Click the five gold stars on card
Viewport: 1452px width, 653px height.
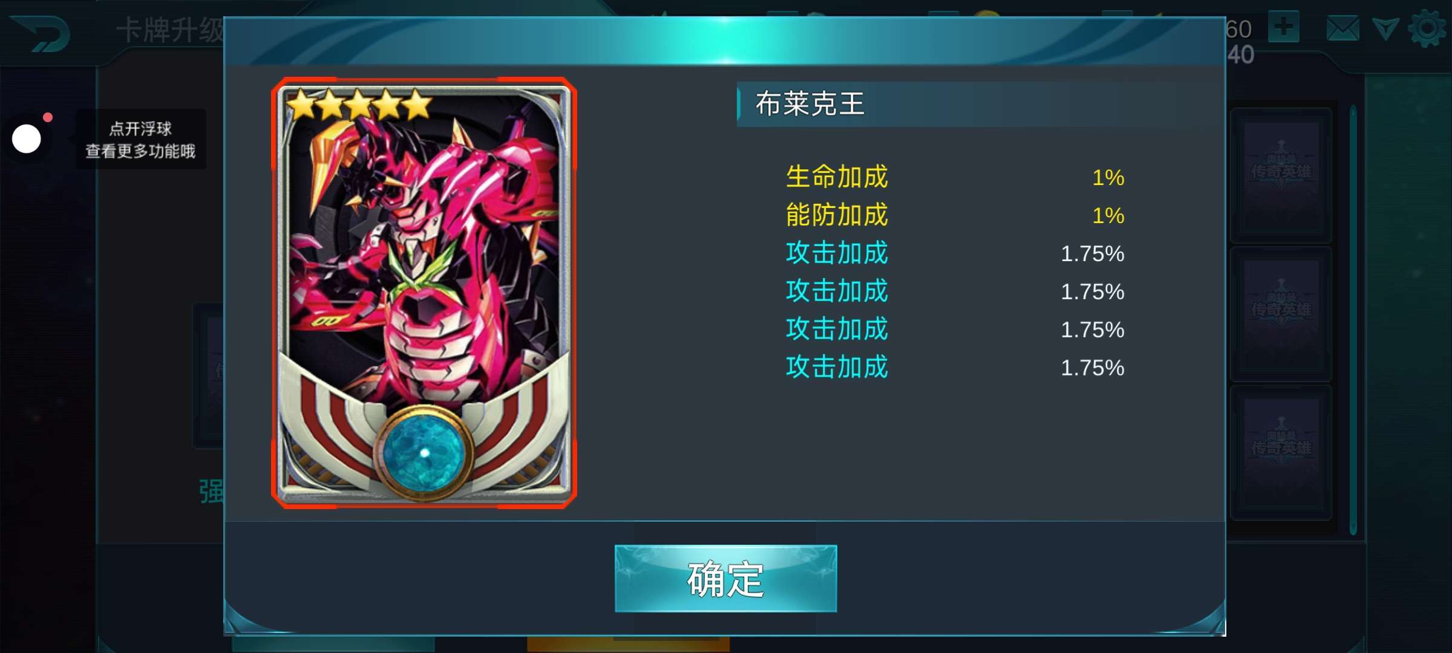coord(358,105)
